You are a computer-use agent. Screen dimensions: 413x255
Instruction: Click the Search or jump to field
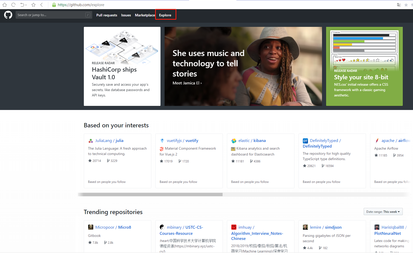click(x=53, y=15)
